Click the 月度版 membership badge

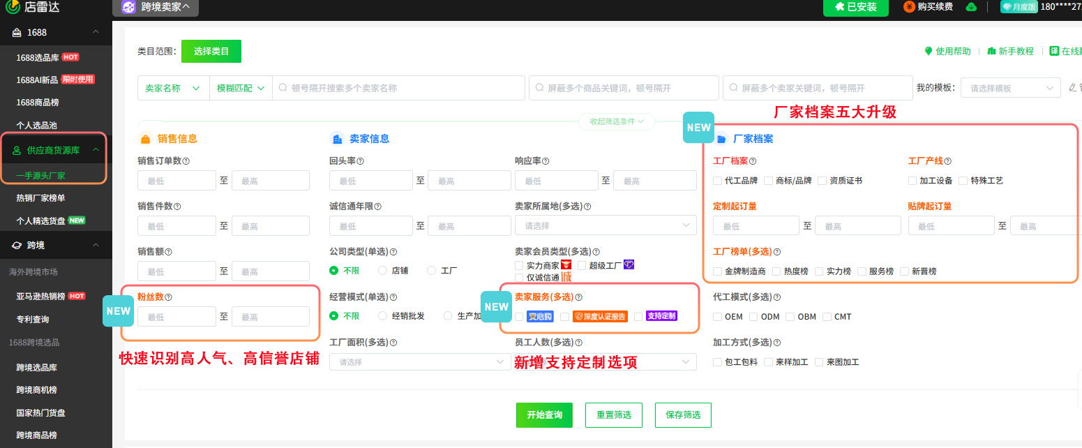1018,8
